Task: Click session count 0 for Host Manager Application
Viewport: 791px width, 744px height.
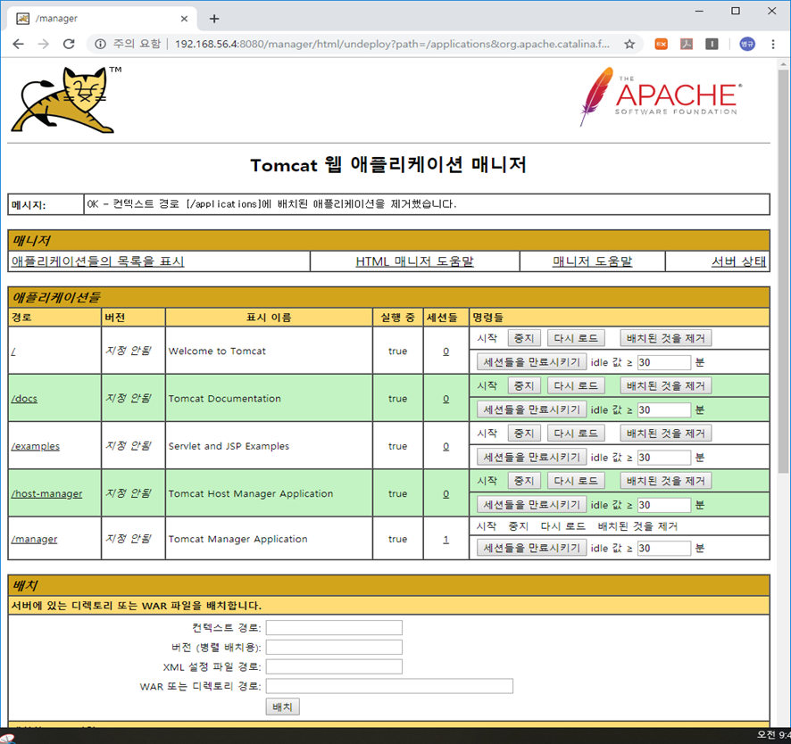Action: (446, 493)
